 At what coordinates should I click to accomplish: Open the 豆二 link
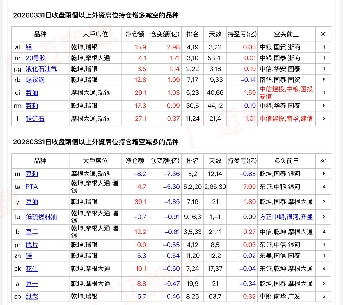32,232
